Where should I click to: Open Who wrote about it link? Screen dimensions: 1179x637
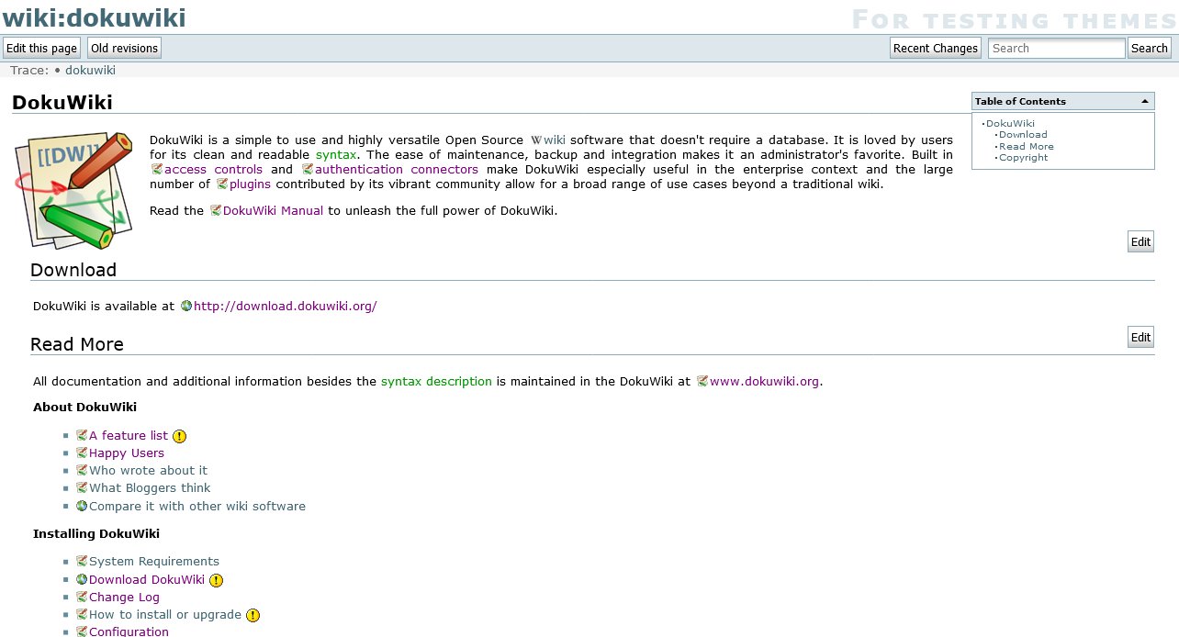(149, 471)
